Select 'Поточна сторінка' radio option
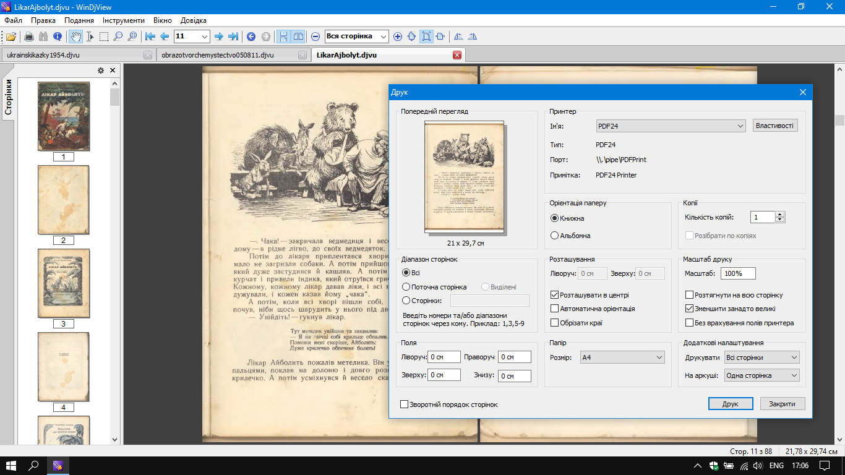Viewport: 845px width, 475px height. click(406, 287)
